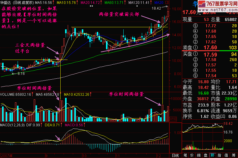Open the 值 value tab
This screenshot has height=158, width=238.
(226, 155)
